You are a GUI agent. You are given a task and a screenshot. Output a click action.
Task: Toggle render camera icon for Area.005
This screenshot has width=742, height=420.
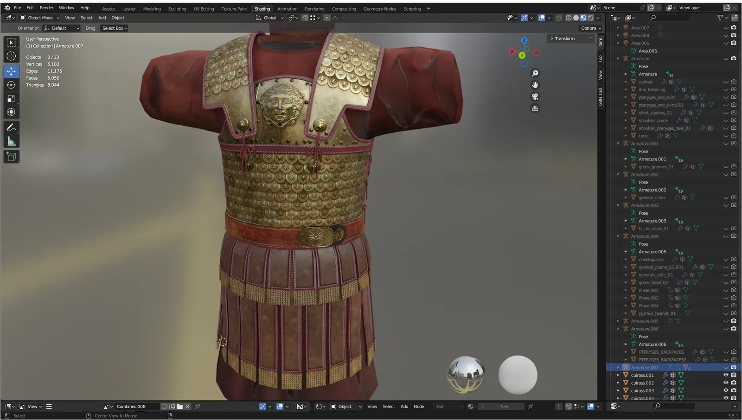pos(734,43)
